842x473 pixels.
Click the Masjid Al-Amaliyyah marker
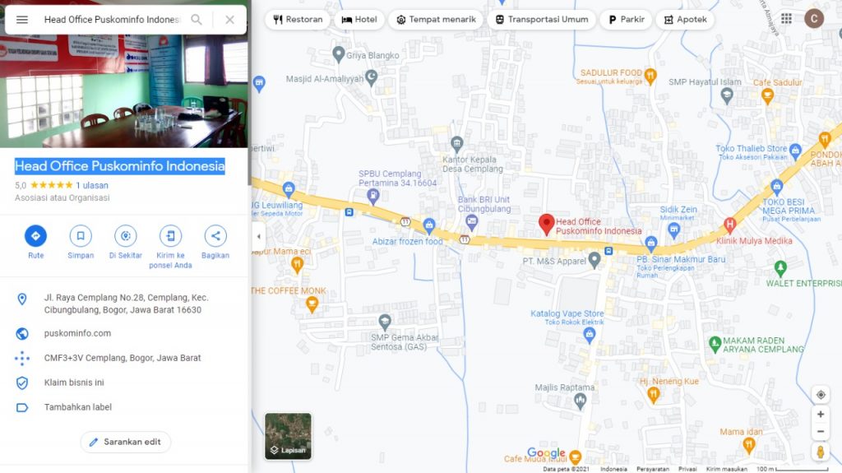coord(371,77)
